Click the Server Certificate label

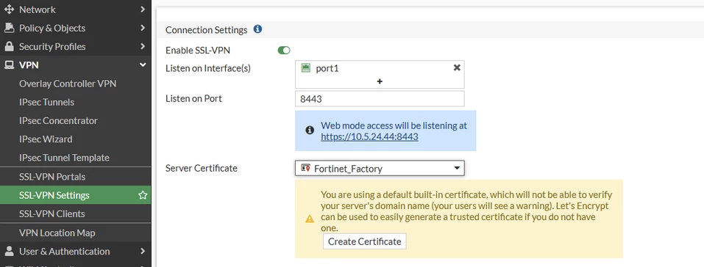click(x=201, y=168)
